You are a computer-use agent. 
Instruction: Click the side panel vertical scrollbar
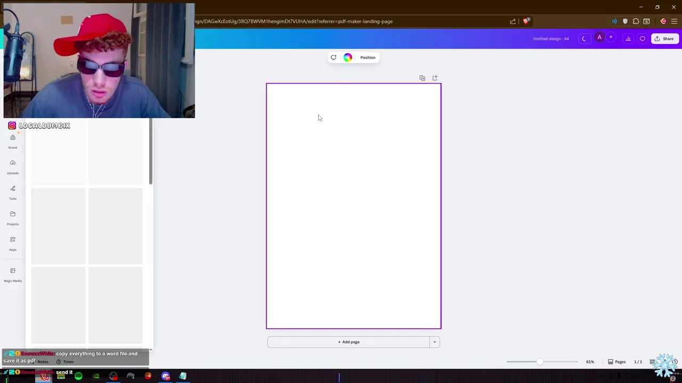[151, 152]
